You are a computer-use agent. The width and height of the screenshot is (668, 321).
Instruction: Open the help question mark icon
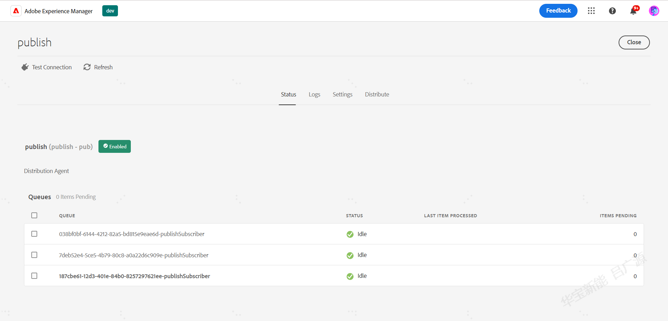(612, 11)
